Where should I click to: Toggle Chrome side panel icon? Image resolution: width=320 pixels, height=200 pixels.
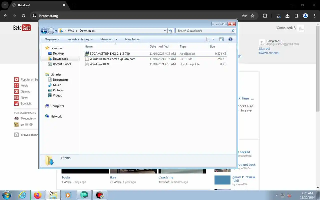(x=296, y=16)
